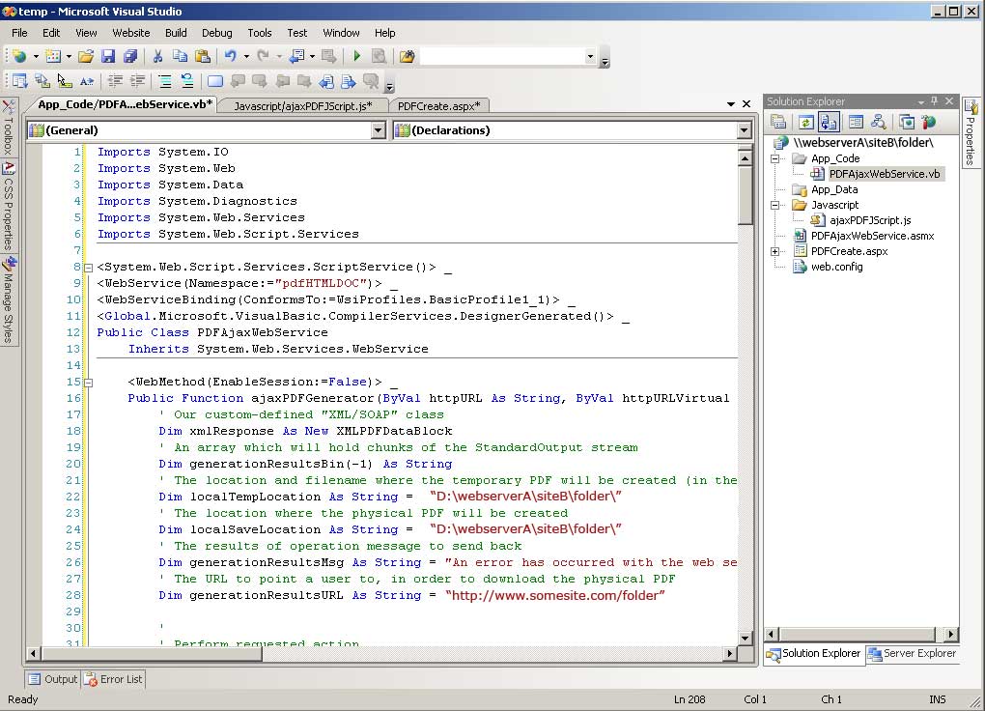Open the Build menu
The height and width of the screenshot is (711, 985).
tap(176, 33)
